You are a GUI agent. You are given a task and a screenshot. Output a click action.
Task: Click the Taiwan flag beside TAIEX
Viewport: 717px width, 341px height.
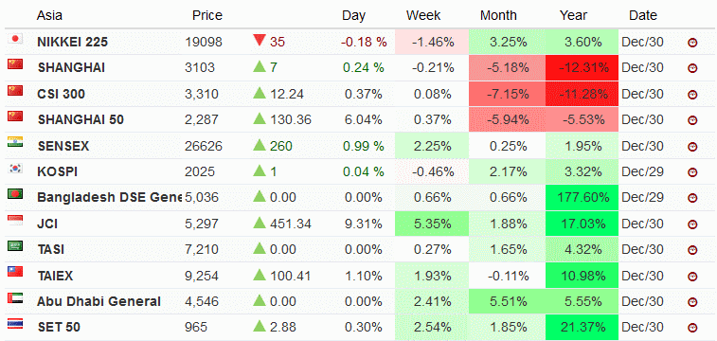tap(15, 272)
